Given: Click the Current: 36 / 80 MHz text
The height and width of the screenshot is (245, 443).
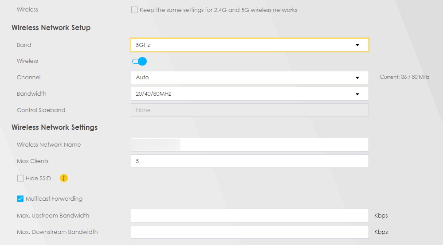Looking at the screenshot, I should click(x=404, y=77).
